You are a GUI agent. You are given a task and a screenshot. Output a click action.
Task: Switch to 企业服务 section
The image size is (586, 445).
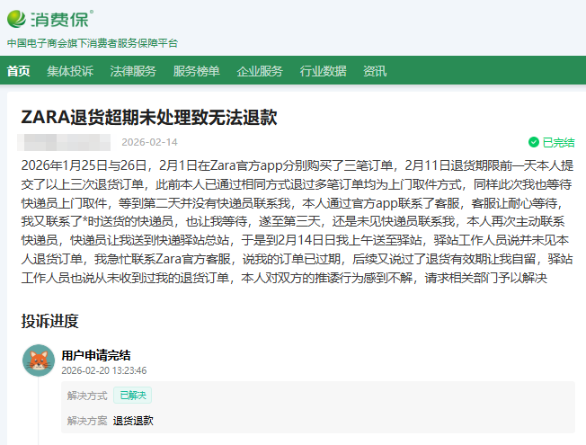tap(260, 72)
